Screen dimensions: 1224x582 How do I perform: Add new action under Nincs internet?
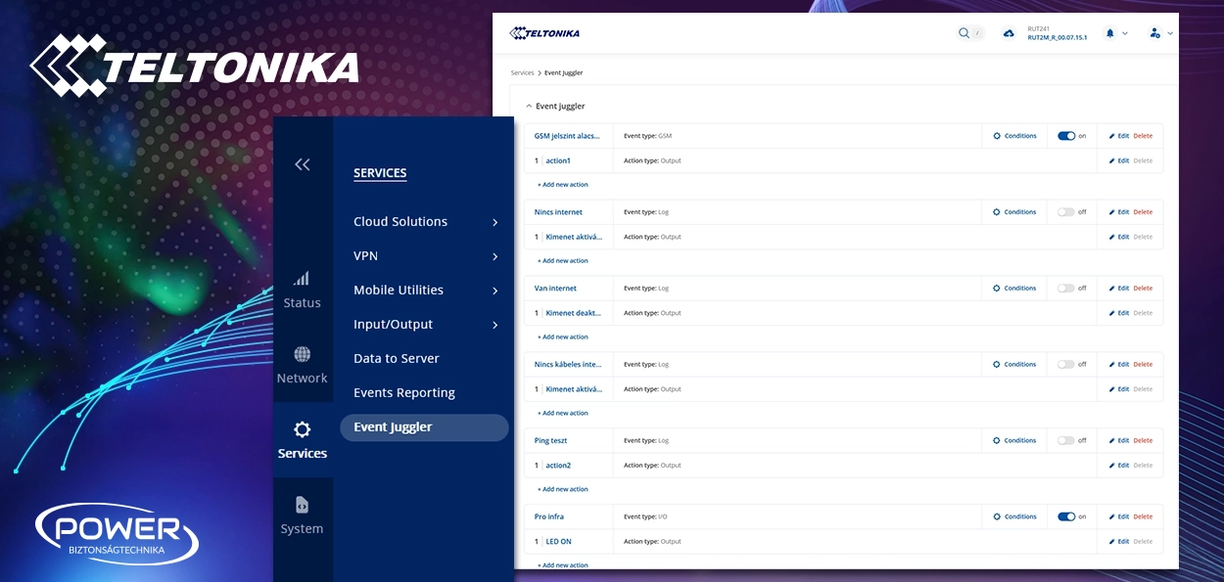[563, 260]
